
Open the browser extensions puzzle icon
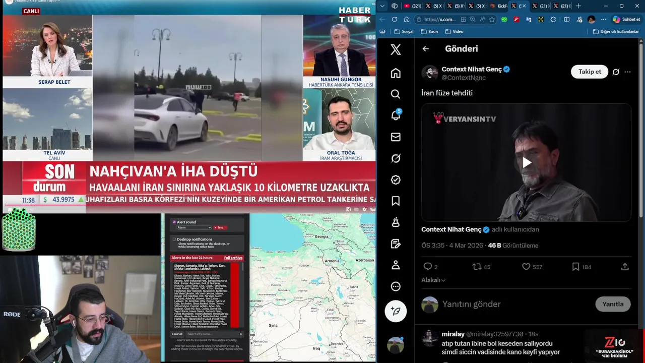[x=553, y=19]
